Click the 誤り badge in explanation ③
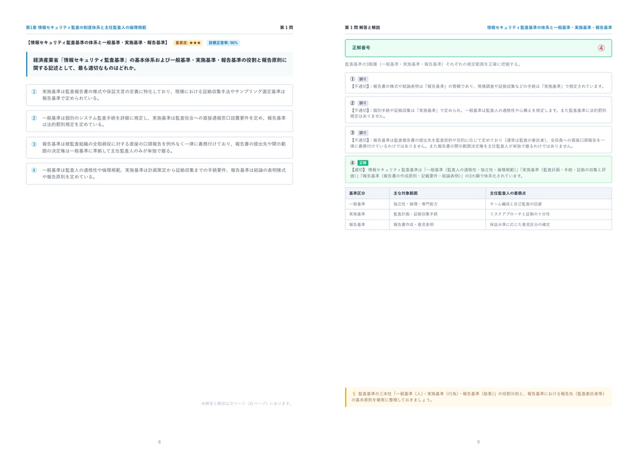 tap(363, 133)
